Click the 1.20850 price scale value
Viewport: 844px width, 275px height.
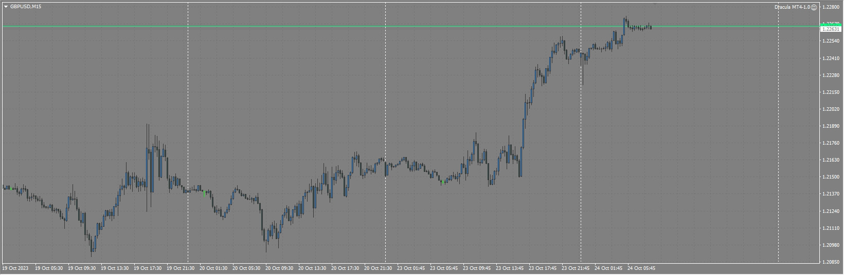point(831,262)
